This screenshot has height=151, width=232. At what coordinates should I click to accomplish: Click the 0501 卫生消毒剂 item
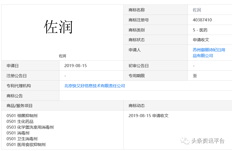22,139
